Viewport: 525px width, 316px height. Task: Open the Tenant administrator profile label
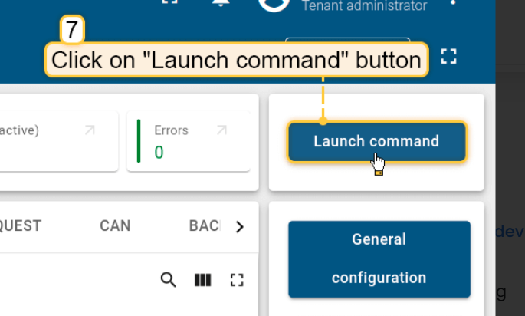click(x=365, y=5)
